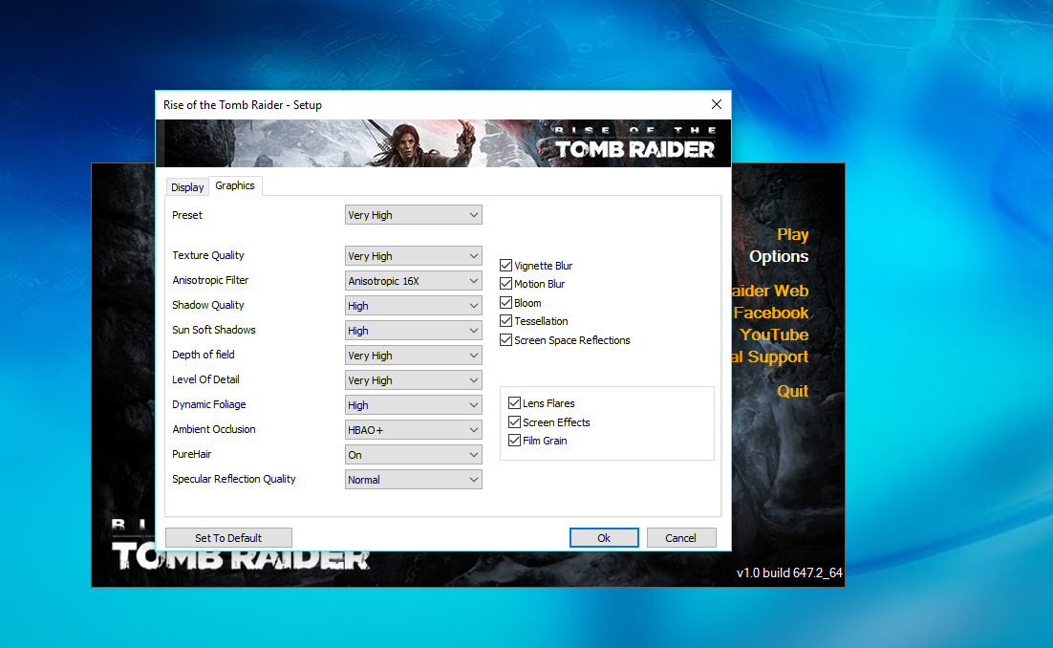Open the Level Of Detail dropdown
The width and height of the screenshot is (1053, 648).
[x=413, y=380]
